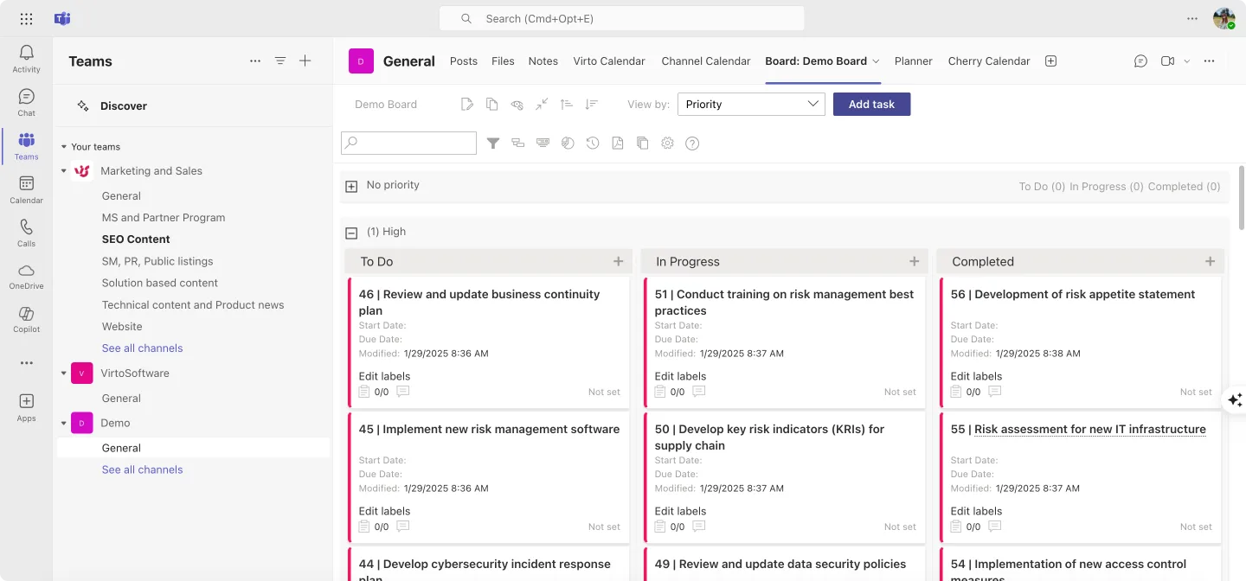Click the Add task button

pos(871,104)
